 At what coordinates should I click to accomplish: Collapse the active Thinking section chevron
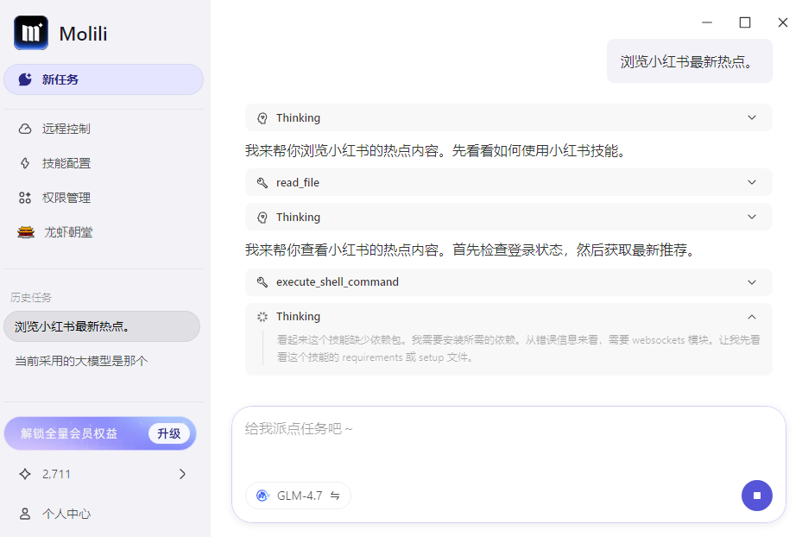pos(751,317)
